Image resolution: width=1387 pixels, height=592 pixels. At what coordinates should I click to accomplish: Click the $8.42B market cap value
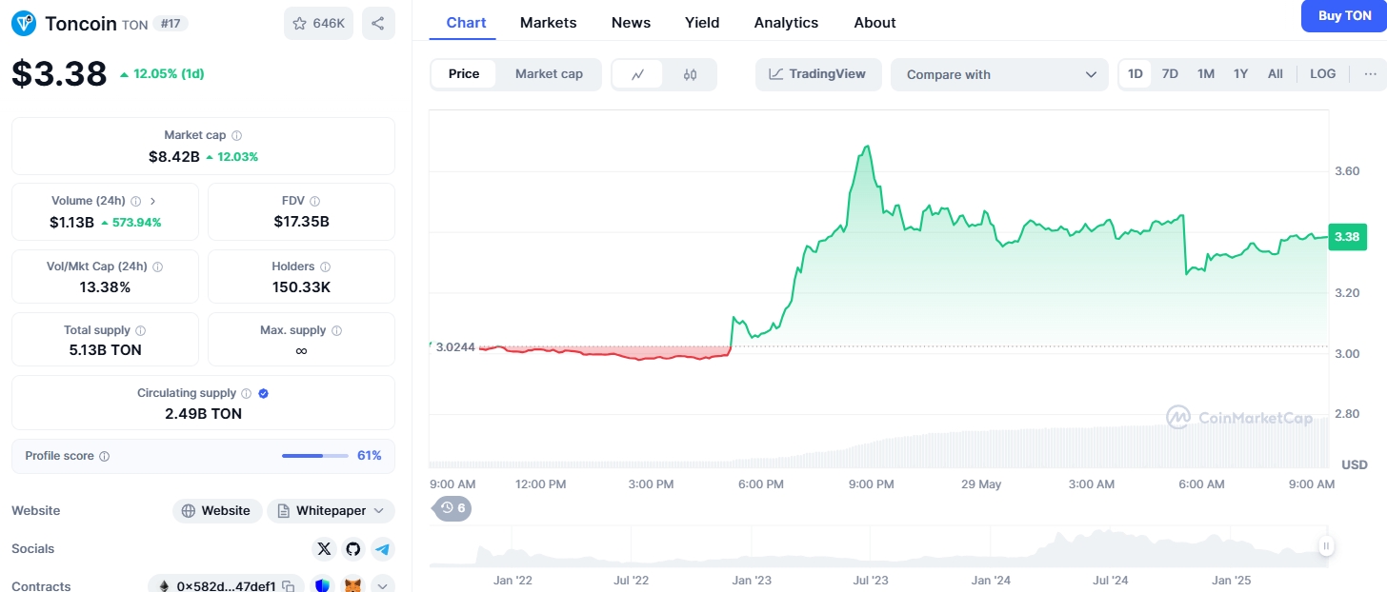174,156
